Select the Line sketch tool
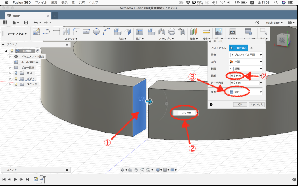 pos(46,31)
